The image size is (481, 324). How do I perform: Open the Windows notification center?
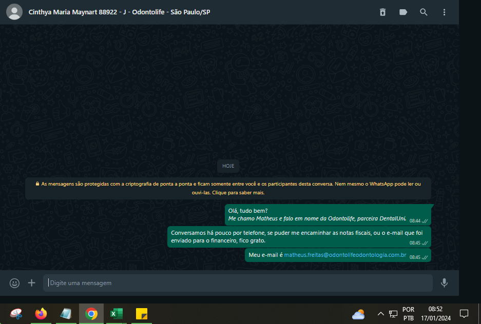464,314
